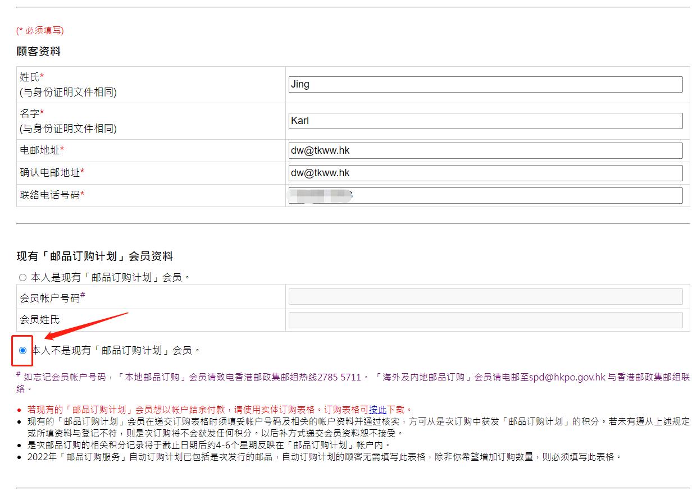Open the 按此 order form download link
Screen dimensions: 697x491
(377, 410)
